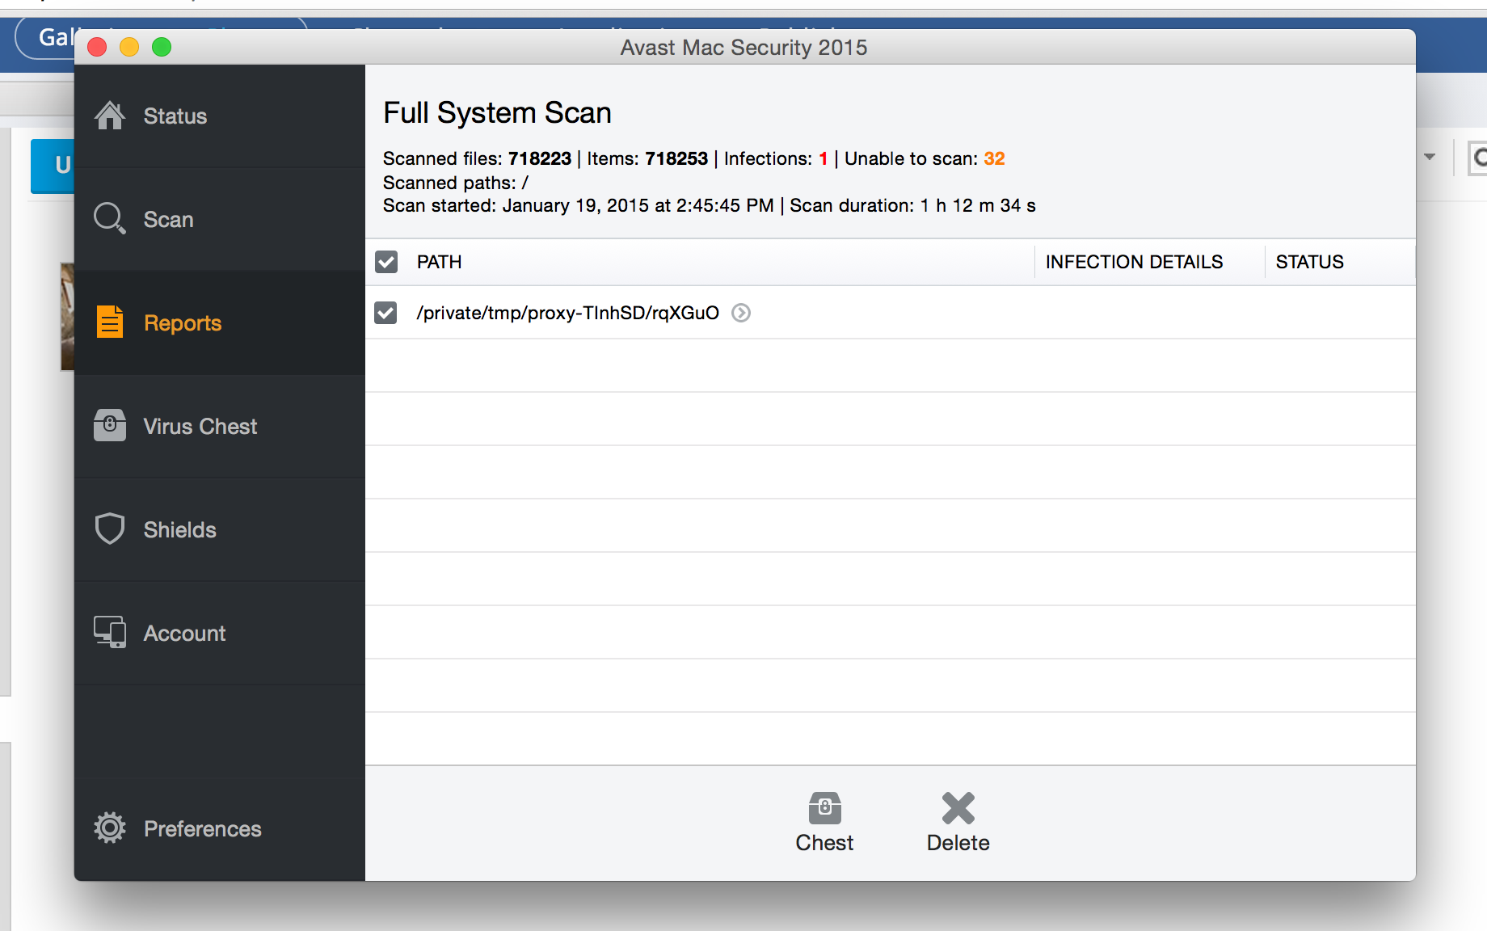Toggle the select-all checkbox in PATH header

click(x=386, y=262)
